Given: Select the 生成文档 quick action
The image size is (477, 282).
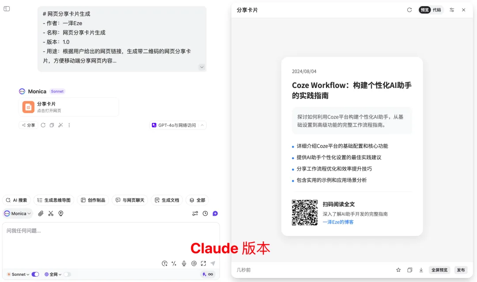Looking at the screenshot, I should 167,200.
